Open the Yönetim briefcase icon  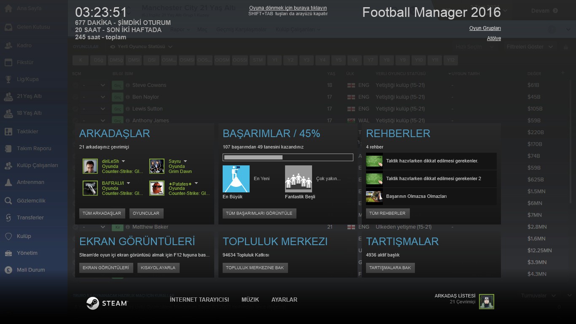(8, 253)
